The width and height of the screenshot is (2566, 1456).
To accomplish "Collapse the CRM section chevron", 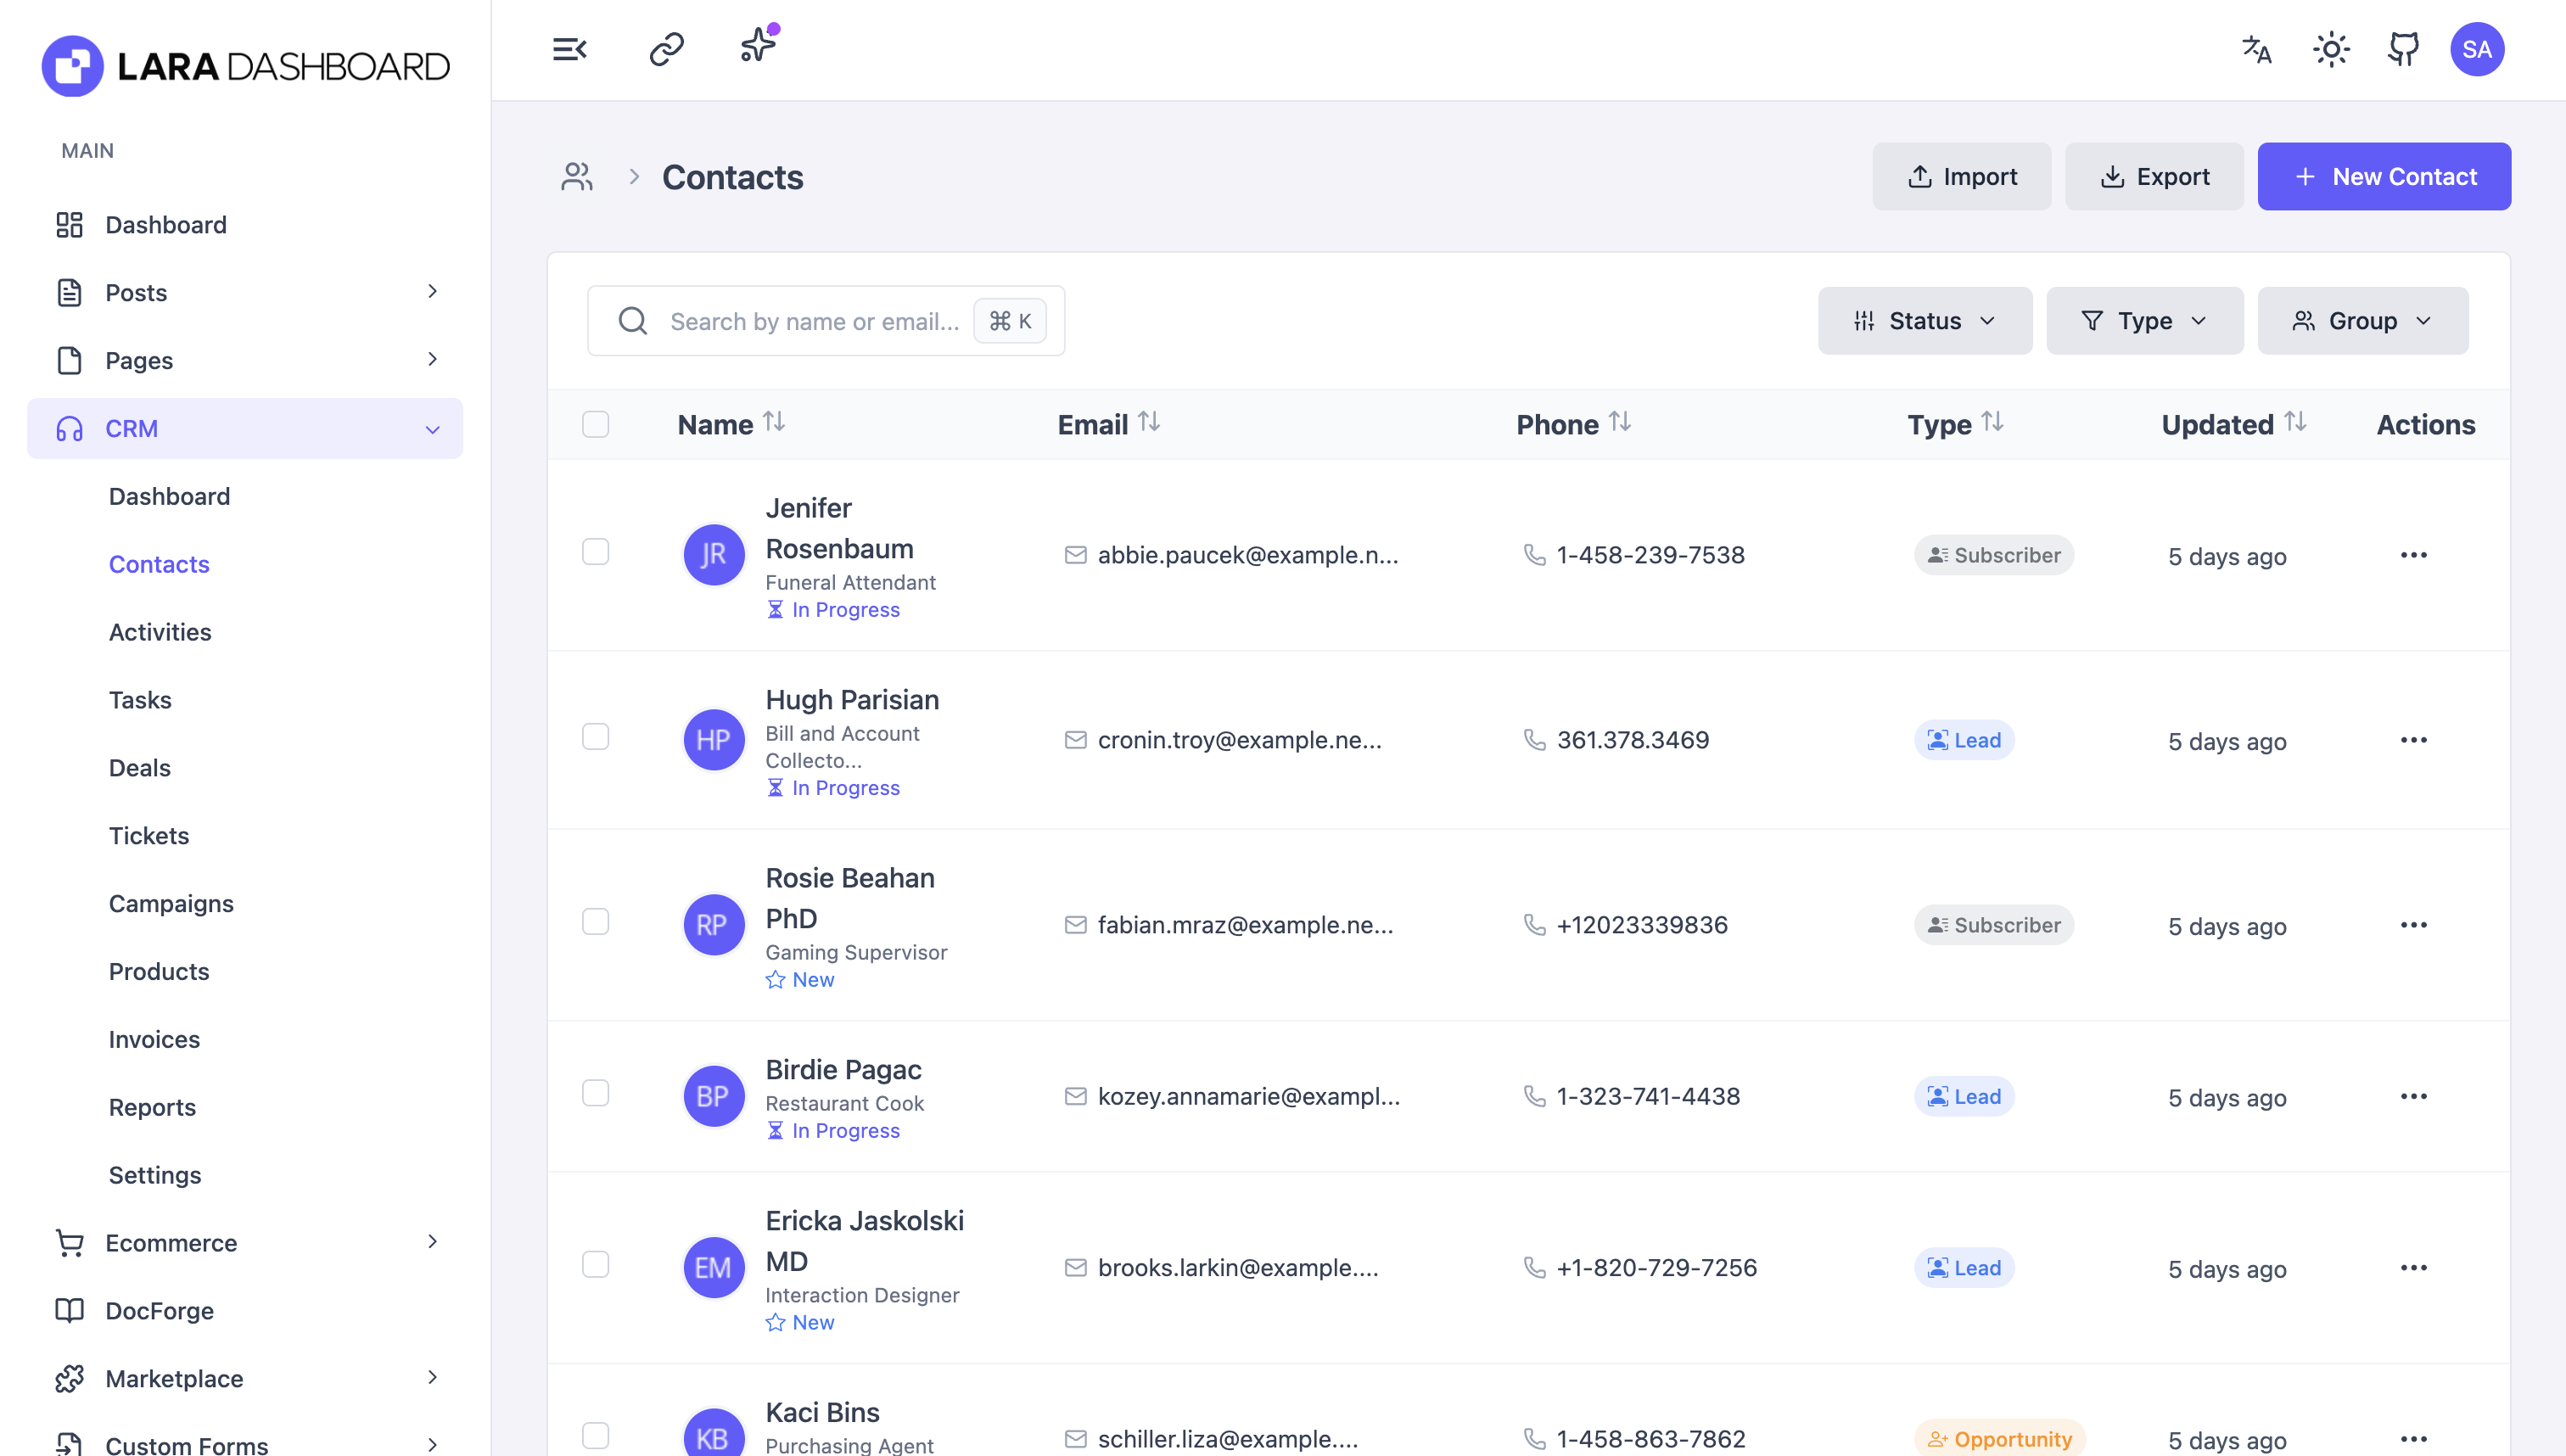I will pyautogui.click(x=432, y=428).
